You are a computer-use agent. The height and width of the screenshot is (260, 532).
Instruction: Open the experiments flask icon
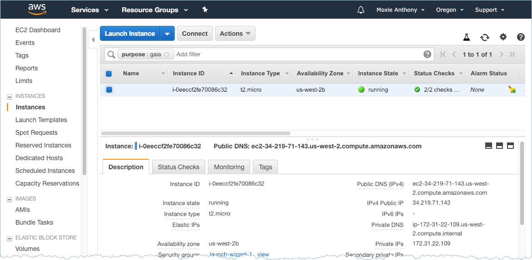[467, 37]
